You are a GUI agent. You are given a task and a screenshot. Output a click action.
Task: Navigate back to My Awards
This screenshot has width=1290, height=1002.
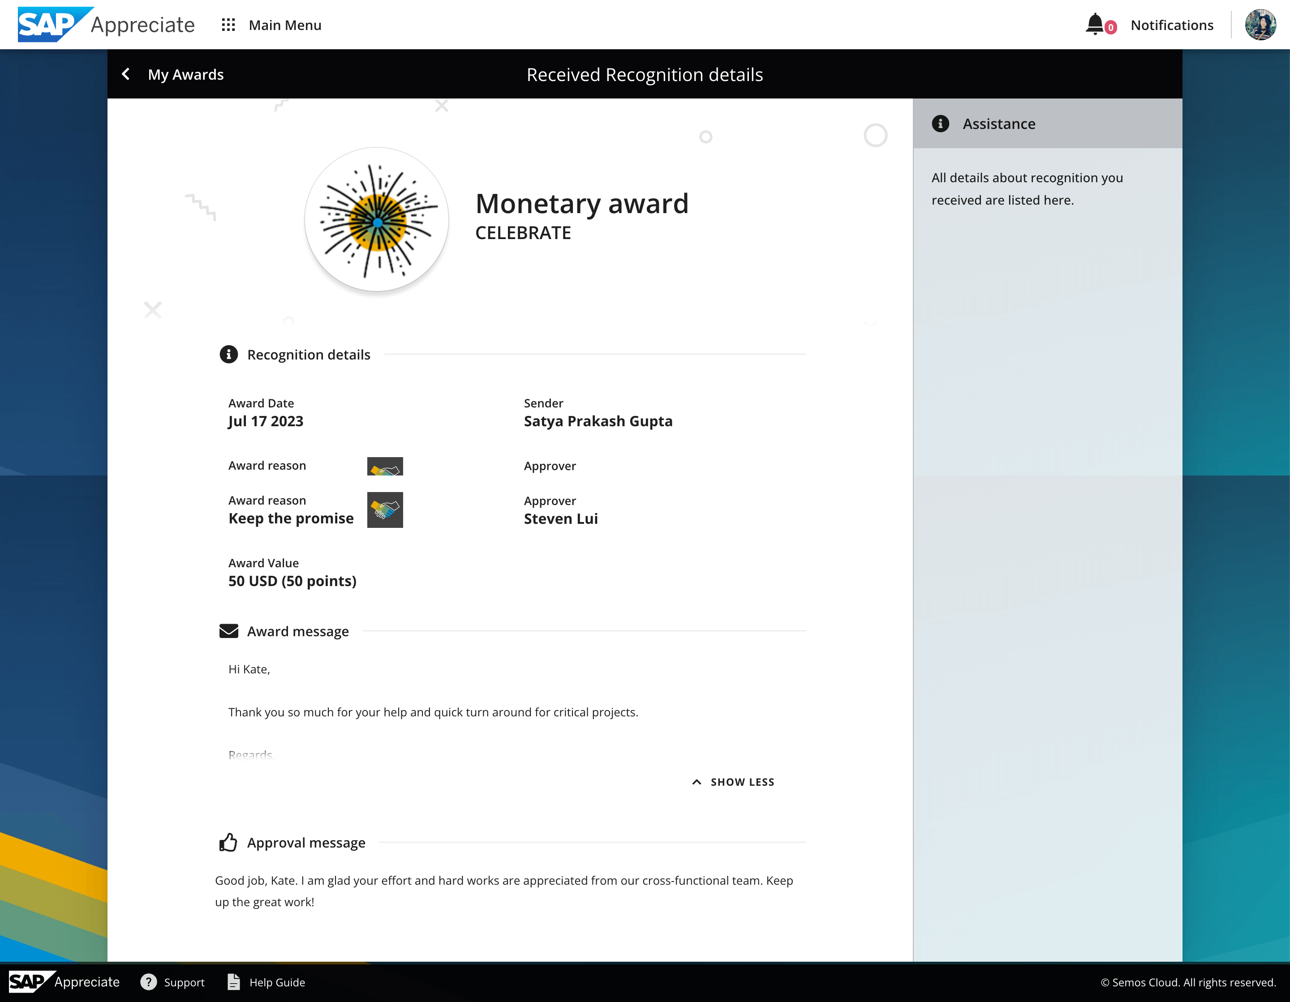[185, 74]
